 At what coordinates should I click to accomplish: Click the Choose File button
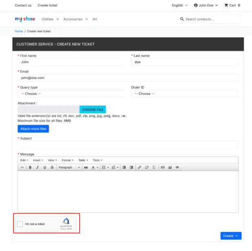click(x=93, y=109)
